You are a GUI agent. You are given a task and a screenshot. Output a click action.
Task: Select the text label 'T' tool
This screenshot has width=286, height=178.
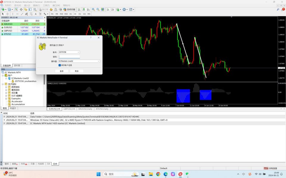(x=40, y=14)
